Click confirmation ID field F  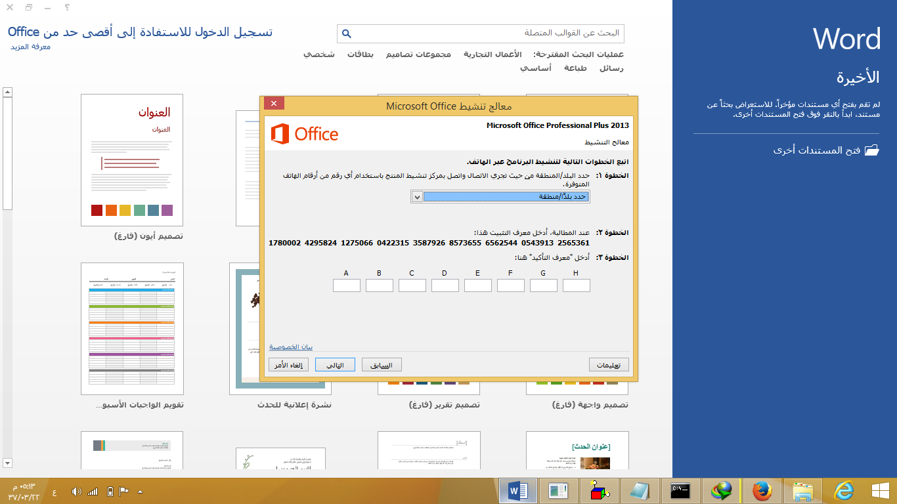pos(511,285)
